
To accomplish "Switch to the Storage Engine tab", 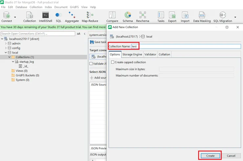I will coord(132,54).
